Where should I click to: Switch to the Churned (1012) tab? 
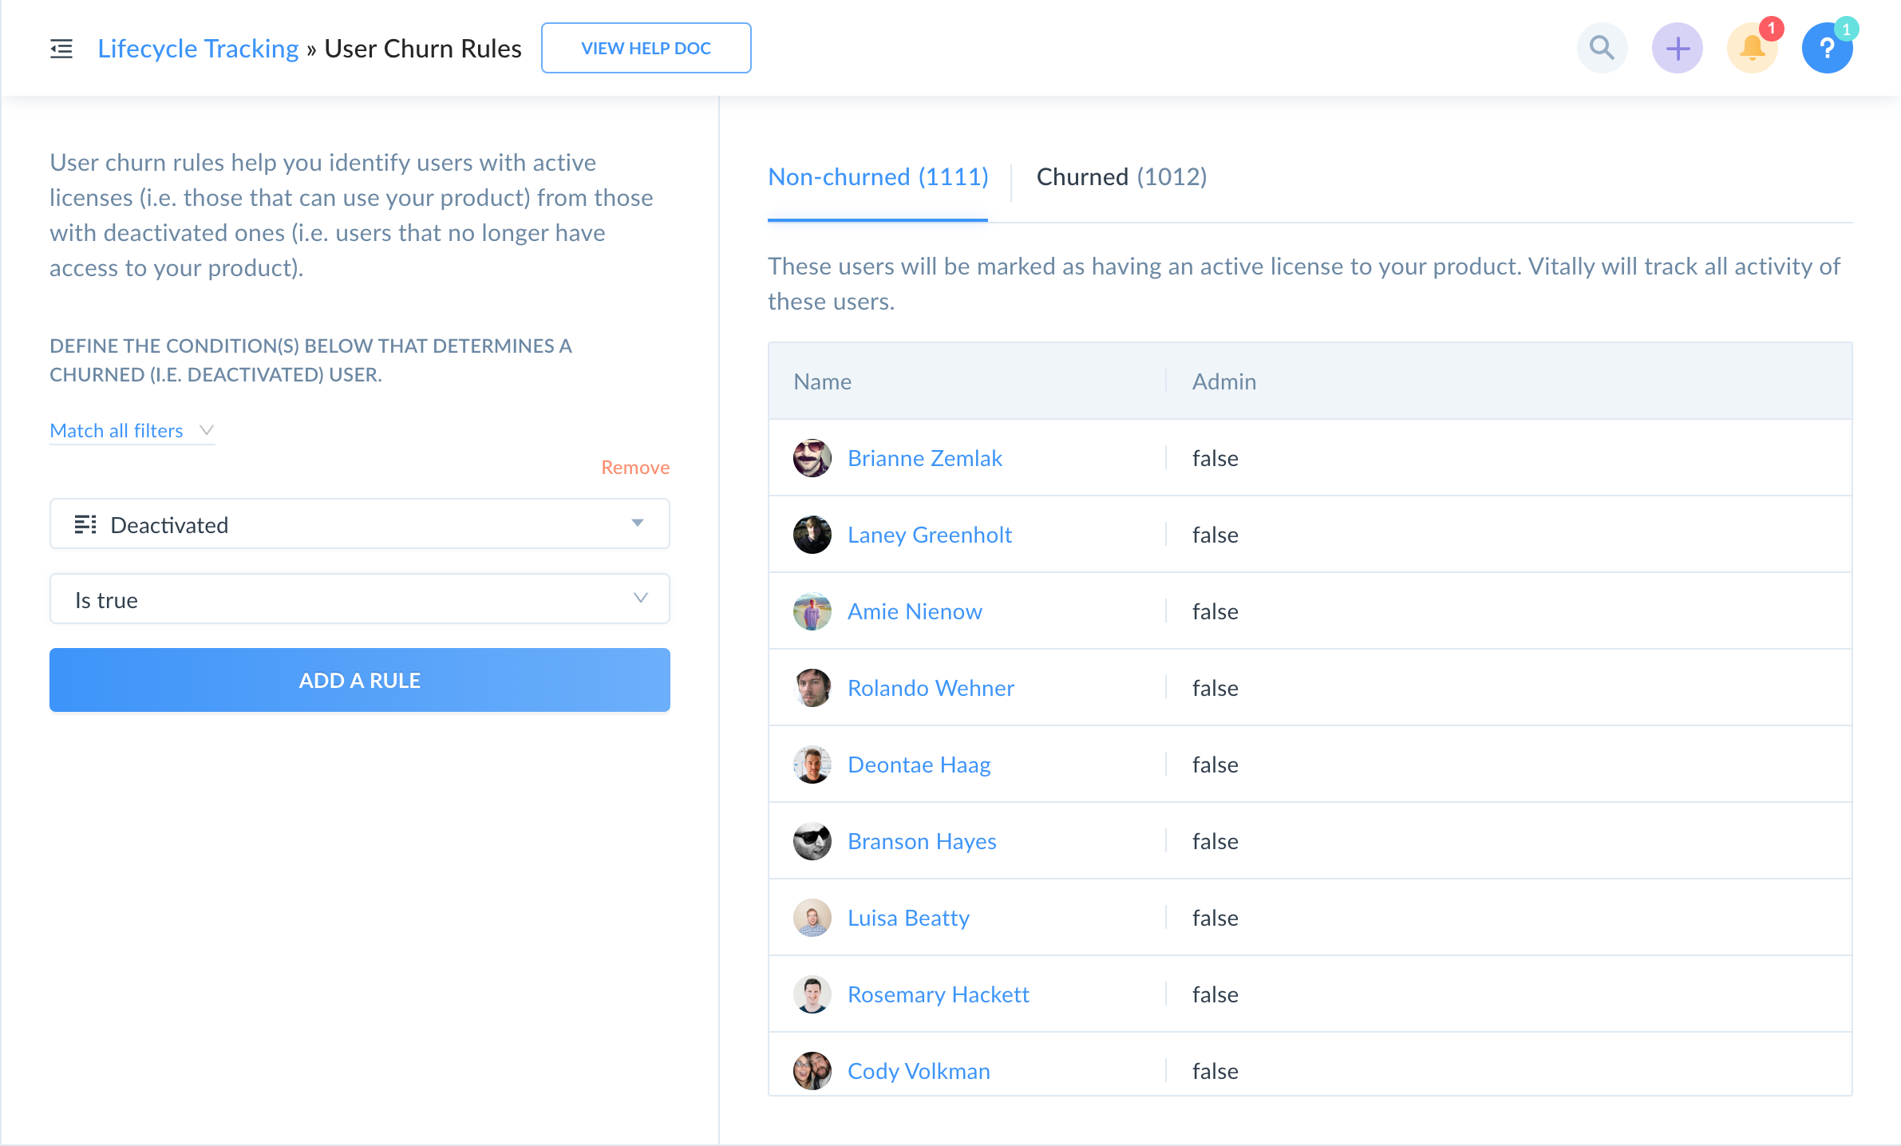tap(1120, 176)
